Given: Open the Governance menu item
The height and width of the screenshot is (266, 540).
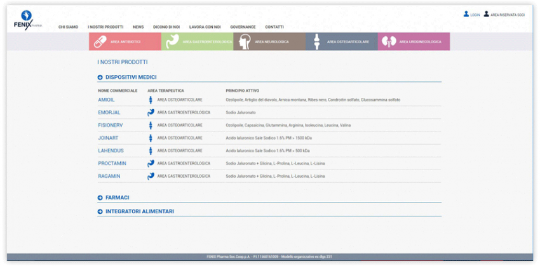Looking at the screenshot, I should (x=243, y=27).
